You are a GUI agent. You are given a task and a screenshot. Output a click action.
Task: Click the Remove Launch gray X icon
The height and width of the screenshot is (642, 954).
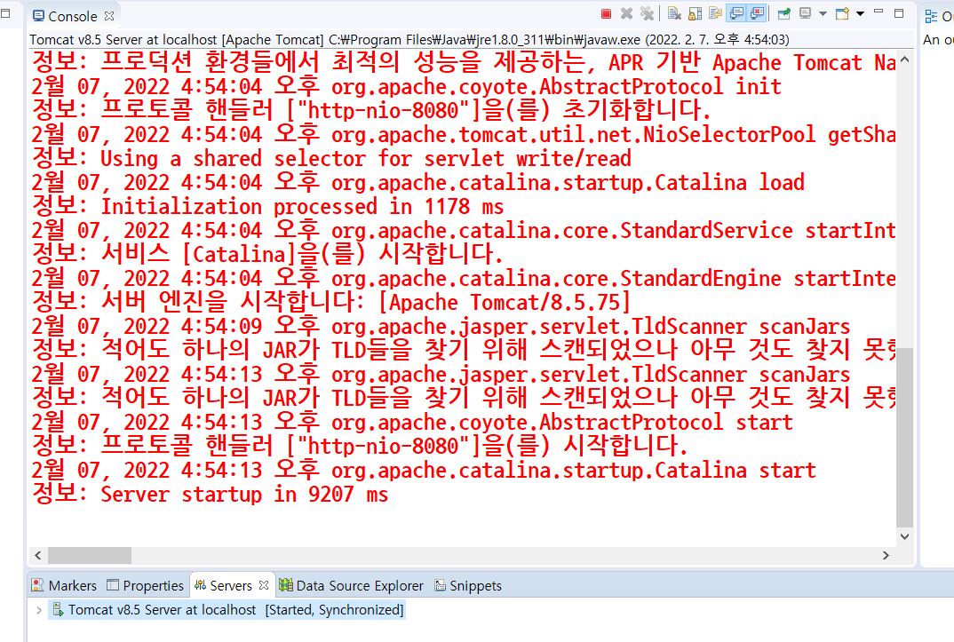coord(626,13)
